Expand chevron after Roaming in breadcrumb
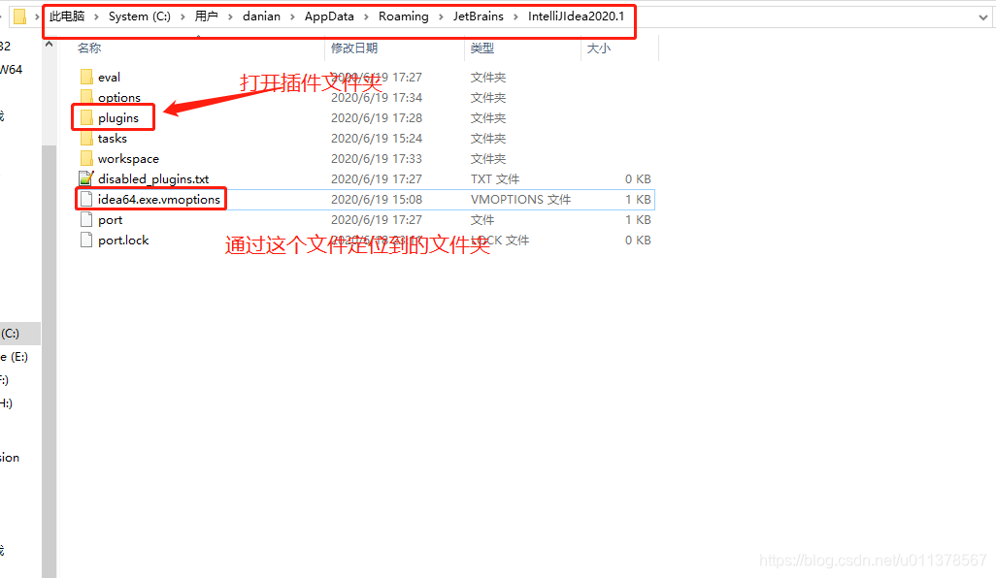The height and width of the screenshot is (578, 996). (441, 16)
